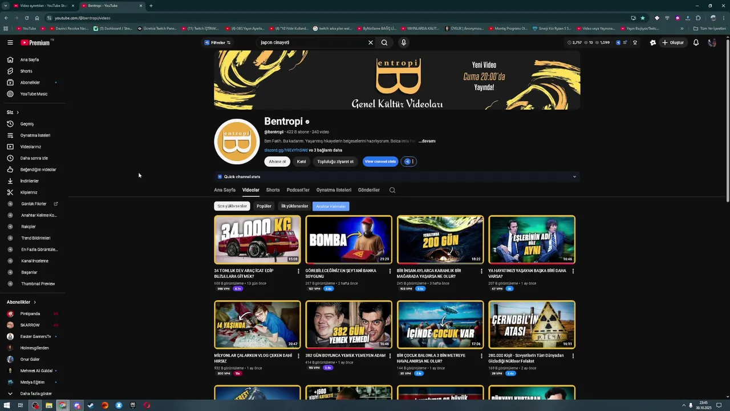Viewport: 730px width, 411px height.
Task: Open options menu for 34 TONLUK DEV ARAÇ video
Action: click(298, 271)
